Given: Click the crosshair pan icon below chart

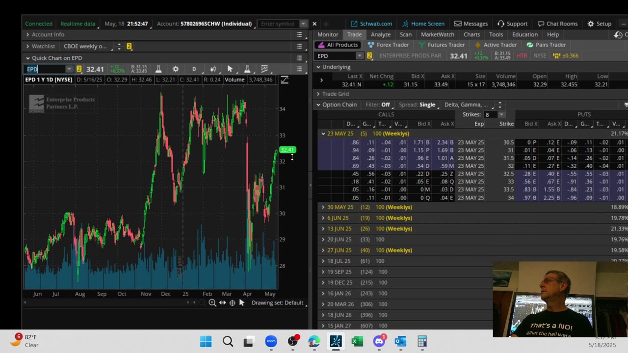Looking at the screenshot, I should (232, 303).
